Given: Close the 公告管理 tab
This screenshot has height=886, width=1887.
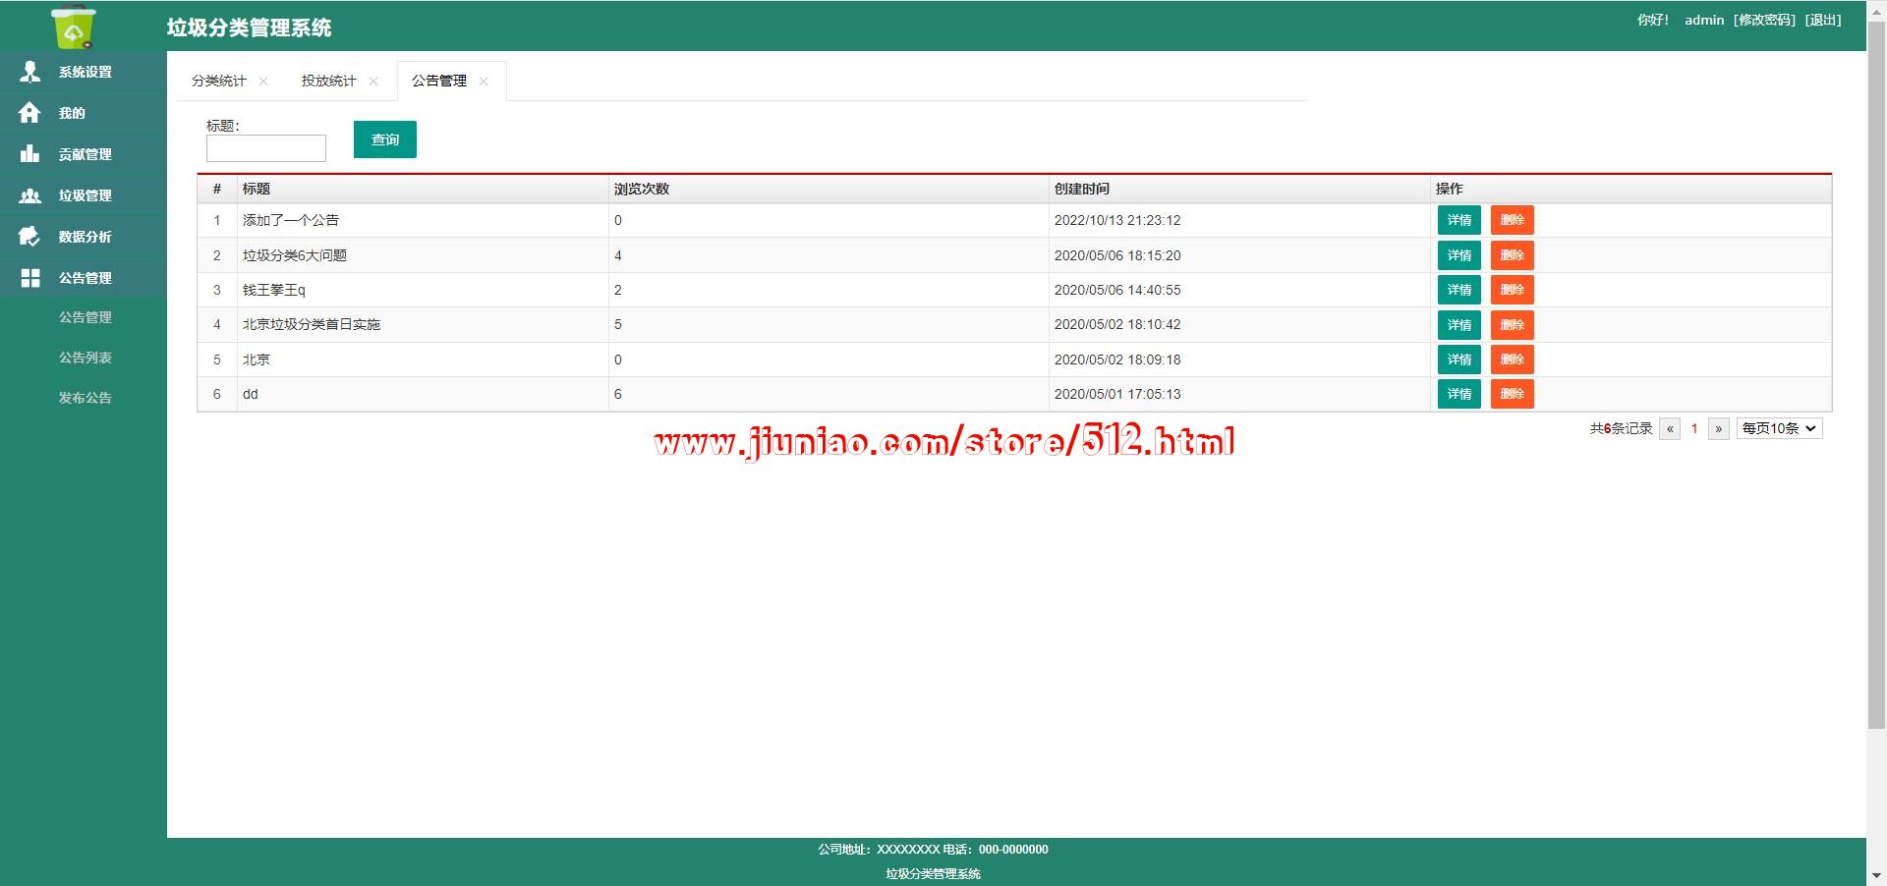Looking at the screenshot, I should [x=484, y=82].
